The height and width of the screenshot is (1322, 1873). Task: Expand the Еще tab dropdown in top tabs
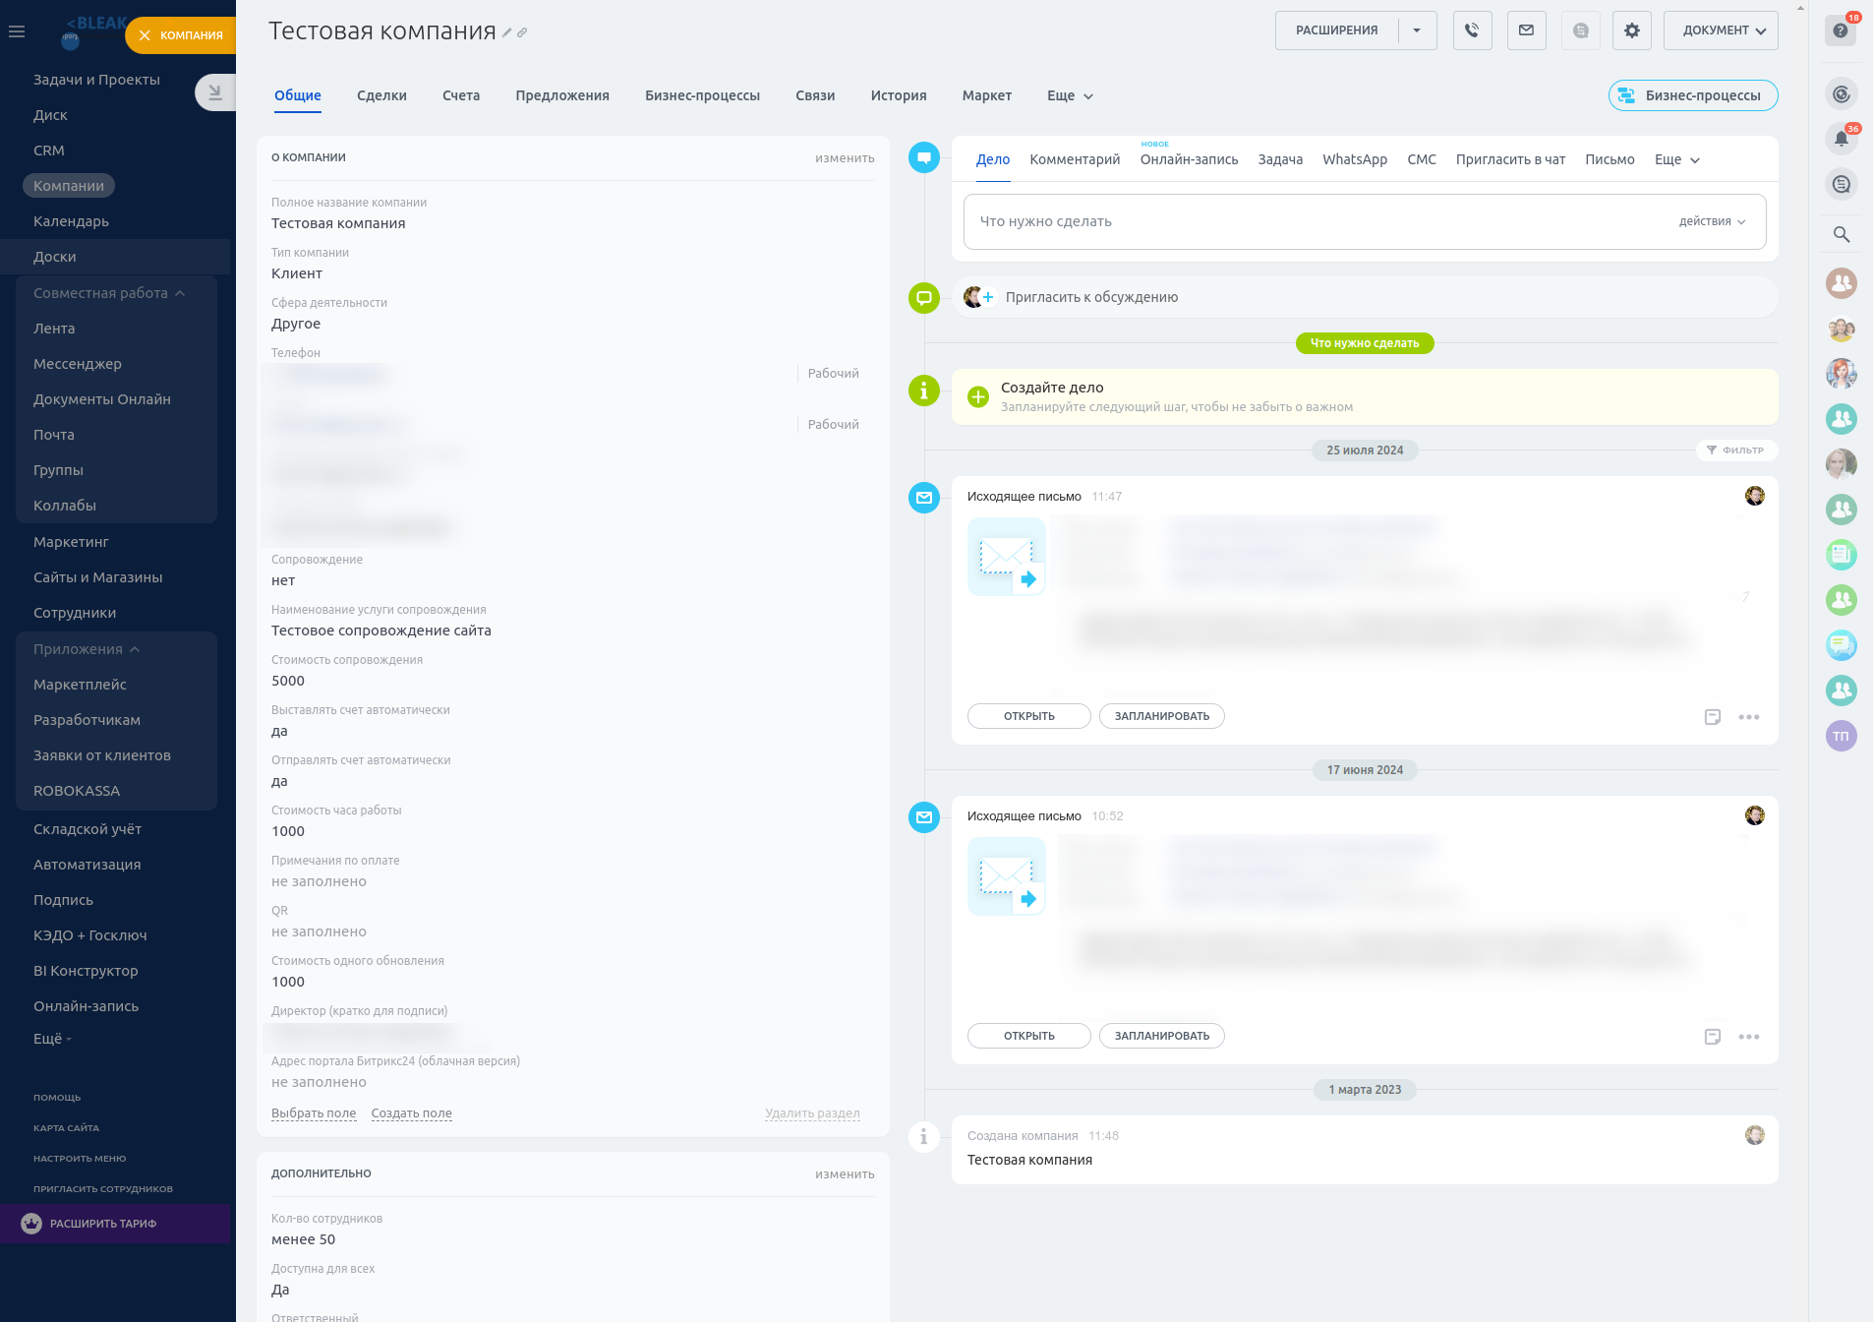pos(1070,96)
